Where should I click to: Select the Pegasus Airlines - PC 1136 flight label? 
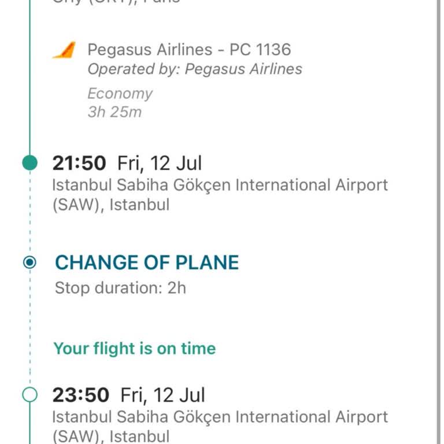tap(189, 50)
